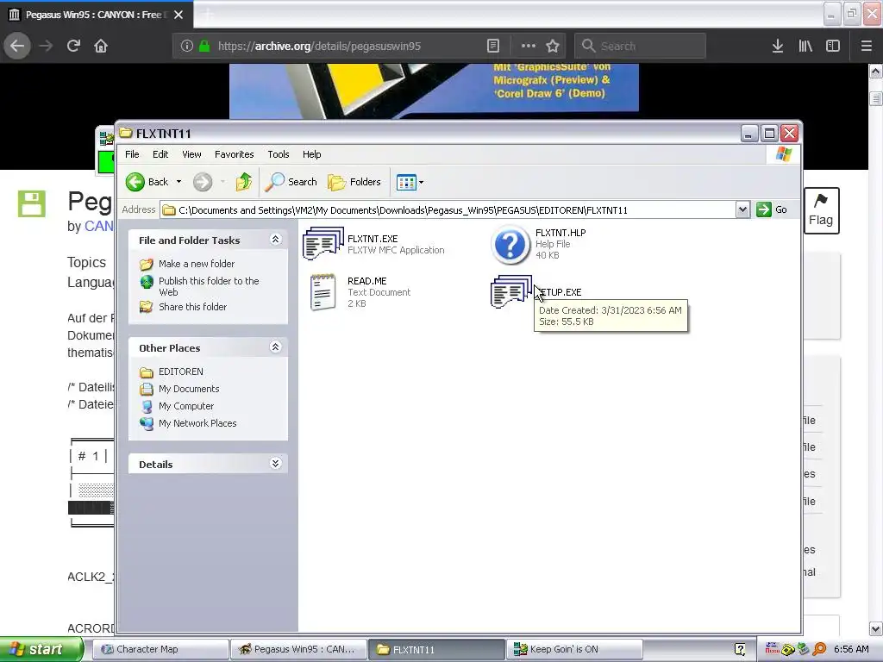Bookmark this page with star icon
This screenshot has width=883, height=662.
[553, 46]
